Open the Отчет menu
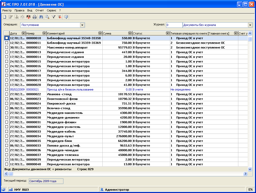Screen dimensions: 256x193 pyautogui.click(x=40, y=10)
